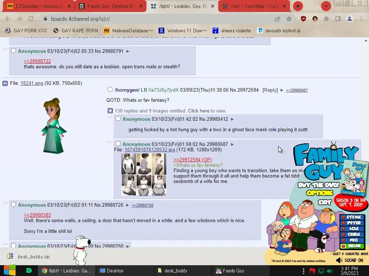Click the OPTIONS button in Family Guy buddy
Image resolution: width=369 pixels, height=276 pixels.
pyautogui.click(x=320, y=193)
